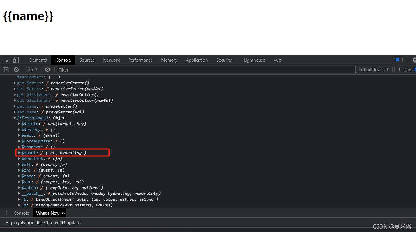Collapse the [[Prototype]] Object node
The height and width of the screenshot is (232, 416).
(x=15, y=118)
